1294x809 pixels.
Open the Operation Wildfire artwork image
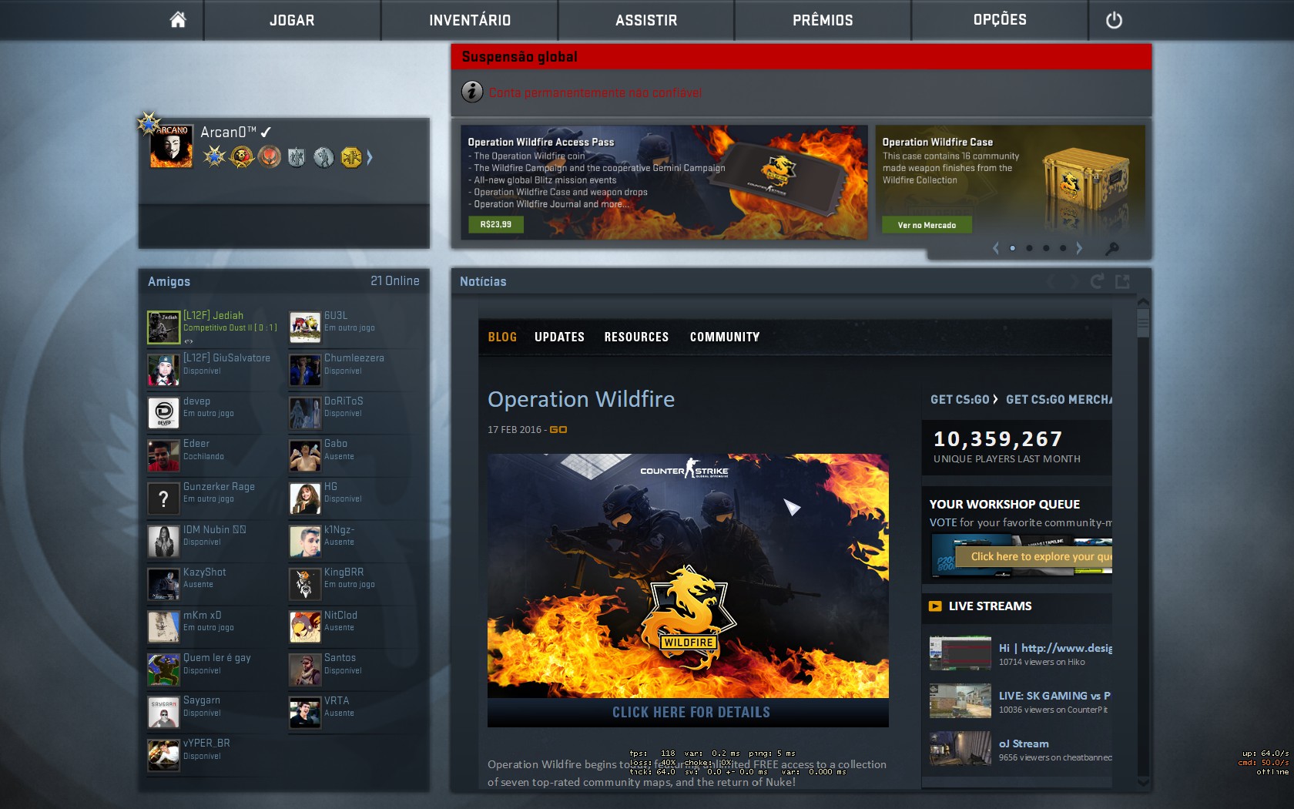pyautogui.click(x=688, y=576)
